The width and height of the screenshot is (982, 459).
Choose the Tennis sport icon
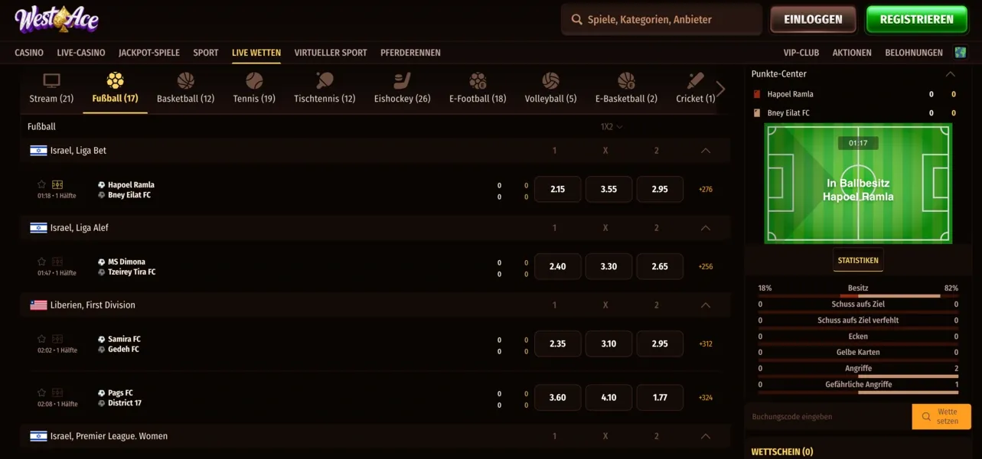[x=254, y=81]
